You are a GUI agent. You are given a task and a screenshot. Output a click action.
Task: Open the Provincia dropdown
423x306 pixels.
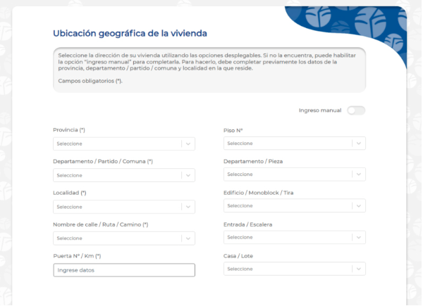(x=124, y=144)
